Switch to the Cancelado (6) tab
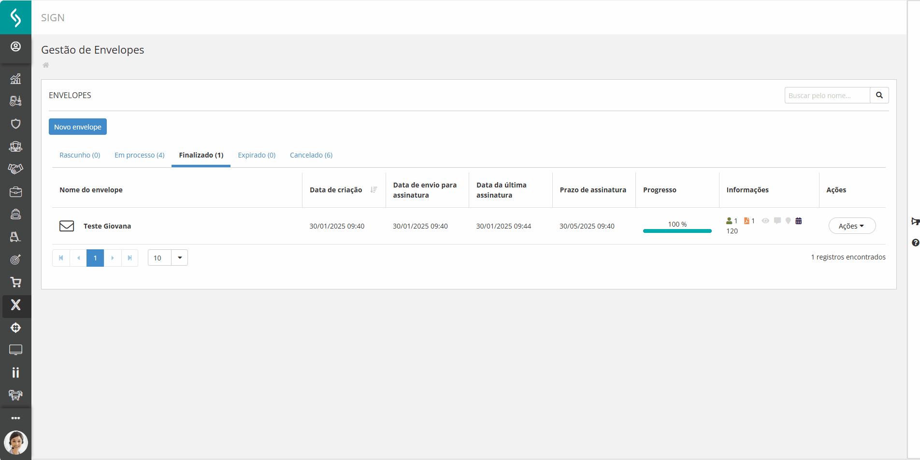The width and height of the screenshot is (920, 460). click(311, 155)
